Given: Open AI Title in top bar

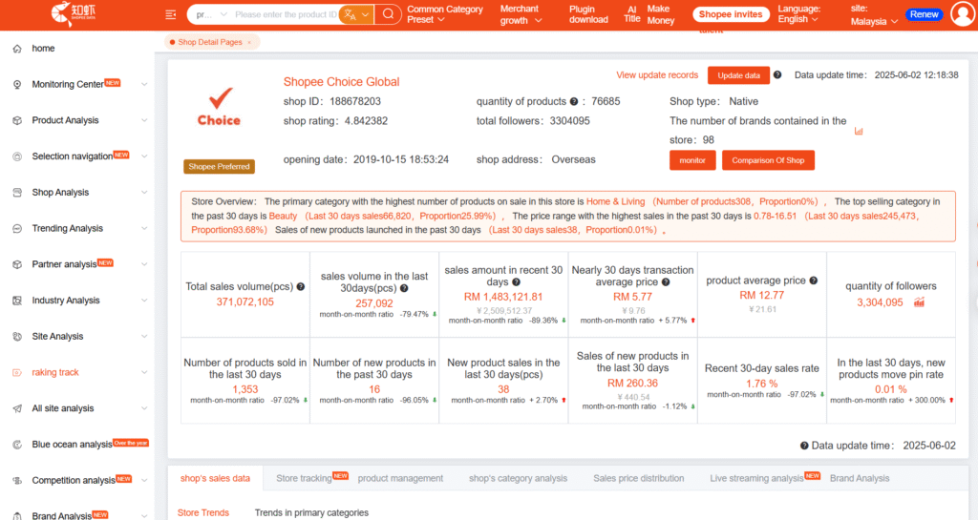Looking at the screenshot, I should [x=632, y=14].
